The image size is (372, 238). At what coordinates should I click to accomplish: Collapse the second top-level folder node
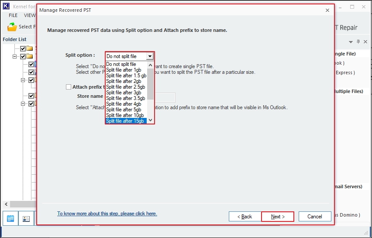tap(15, 56)
